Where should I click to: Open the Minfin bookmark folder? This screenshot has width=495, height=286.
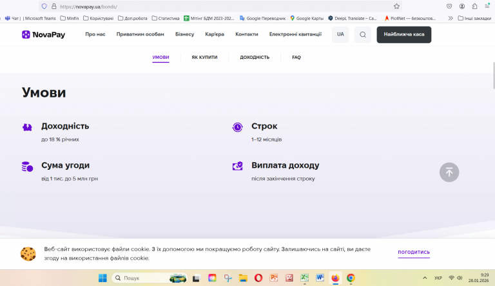(x=70, y=18)
